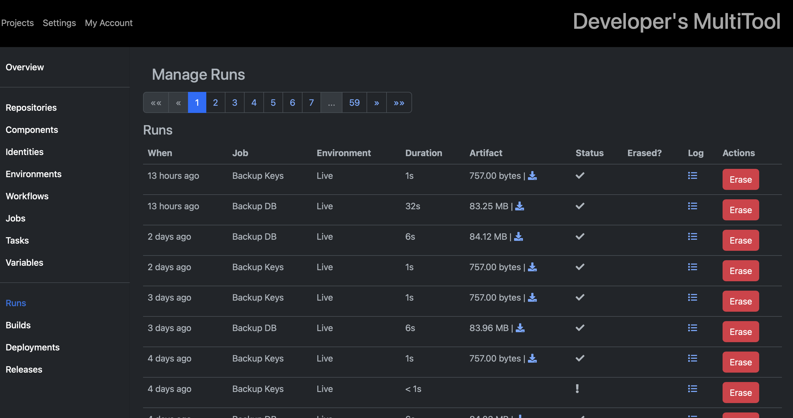Screen dimensions: 793x418
Task: Click the Developer's MultiTool title
Action: 676,22
